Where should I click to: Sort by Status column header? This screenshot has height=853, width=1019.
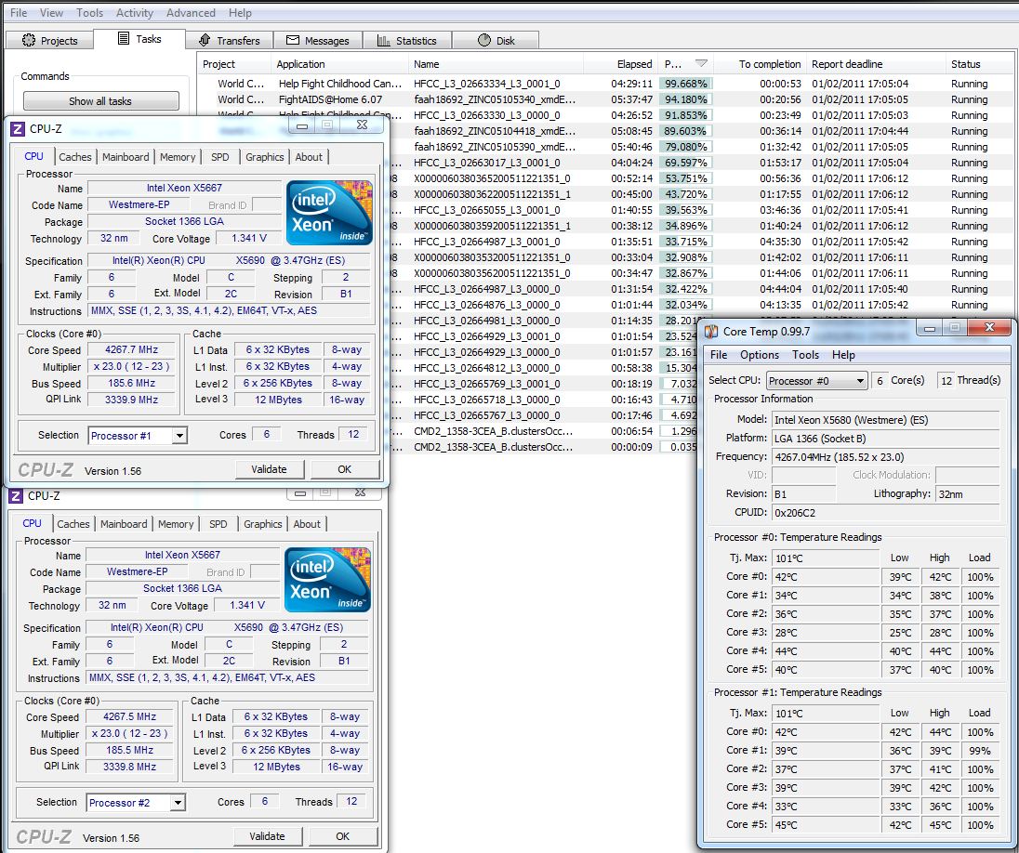pos(981,64)
